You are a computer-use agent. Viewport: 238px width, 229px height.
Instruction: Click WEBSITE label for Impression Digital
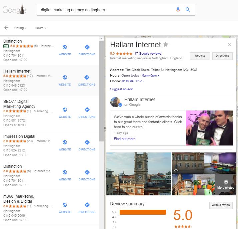(65, 149)
